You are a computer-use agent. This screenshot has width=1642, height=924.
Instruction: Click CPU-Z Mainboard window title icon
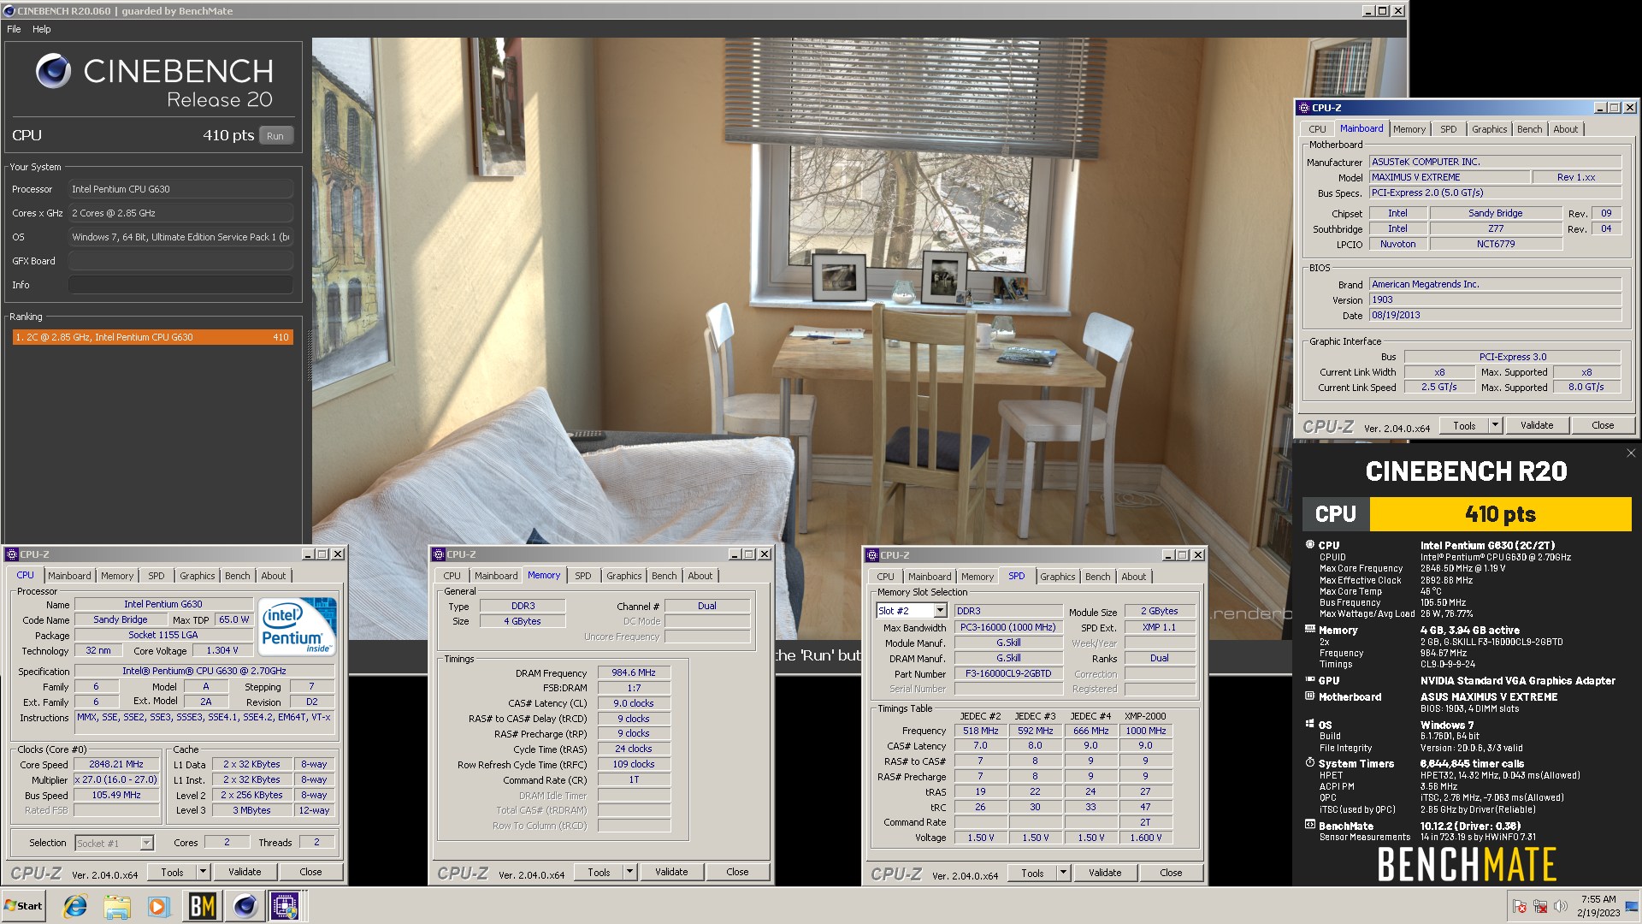click(x=1304, y=108)
